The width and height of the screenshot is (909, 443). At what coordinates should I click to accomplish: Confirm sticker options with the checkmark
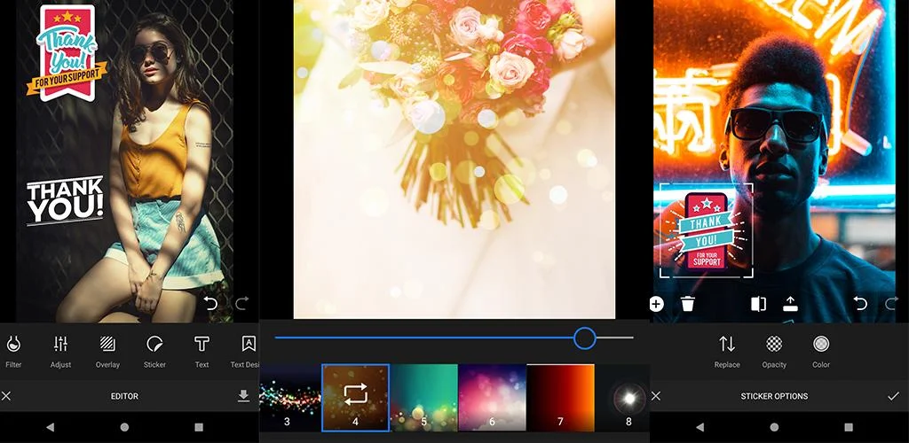(893, 396)
